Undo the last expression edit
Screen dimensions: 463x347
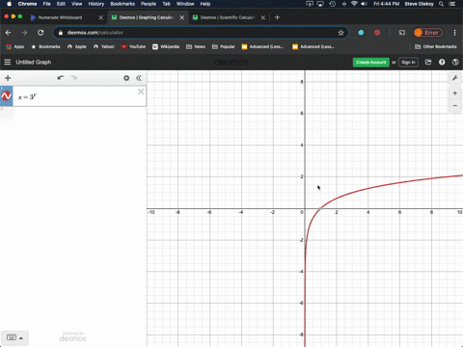point(61,78)
